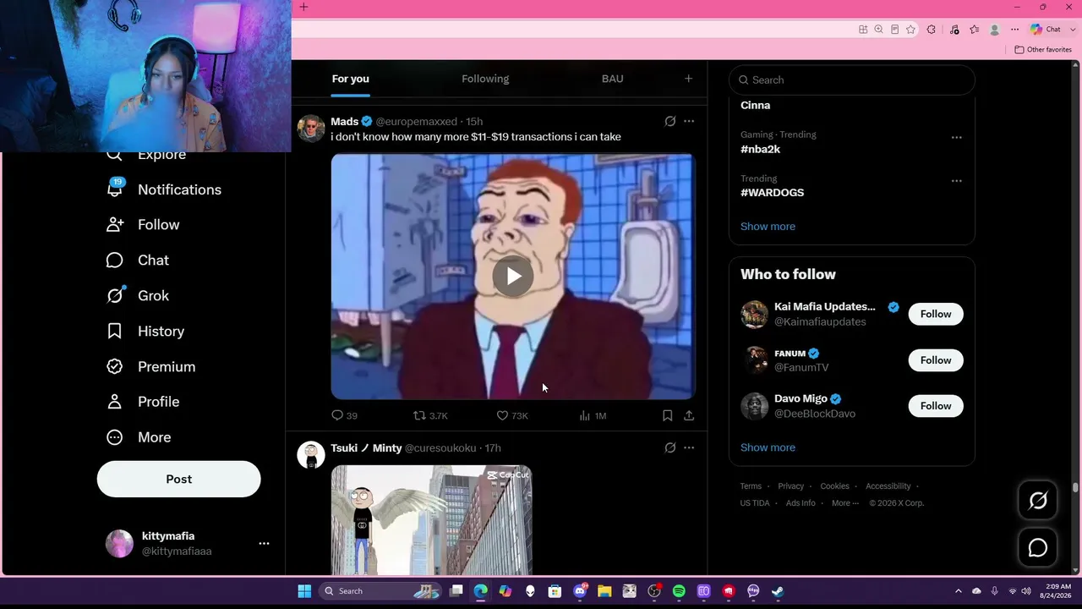
Task: Like the Mads post
Action: (512, 415)
